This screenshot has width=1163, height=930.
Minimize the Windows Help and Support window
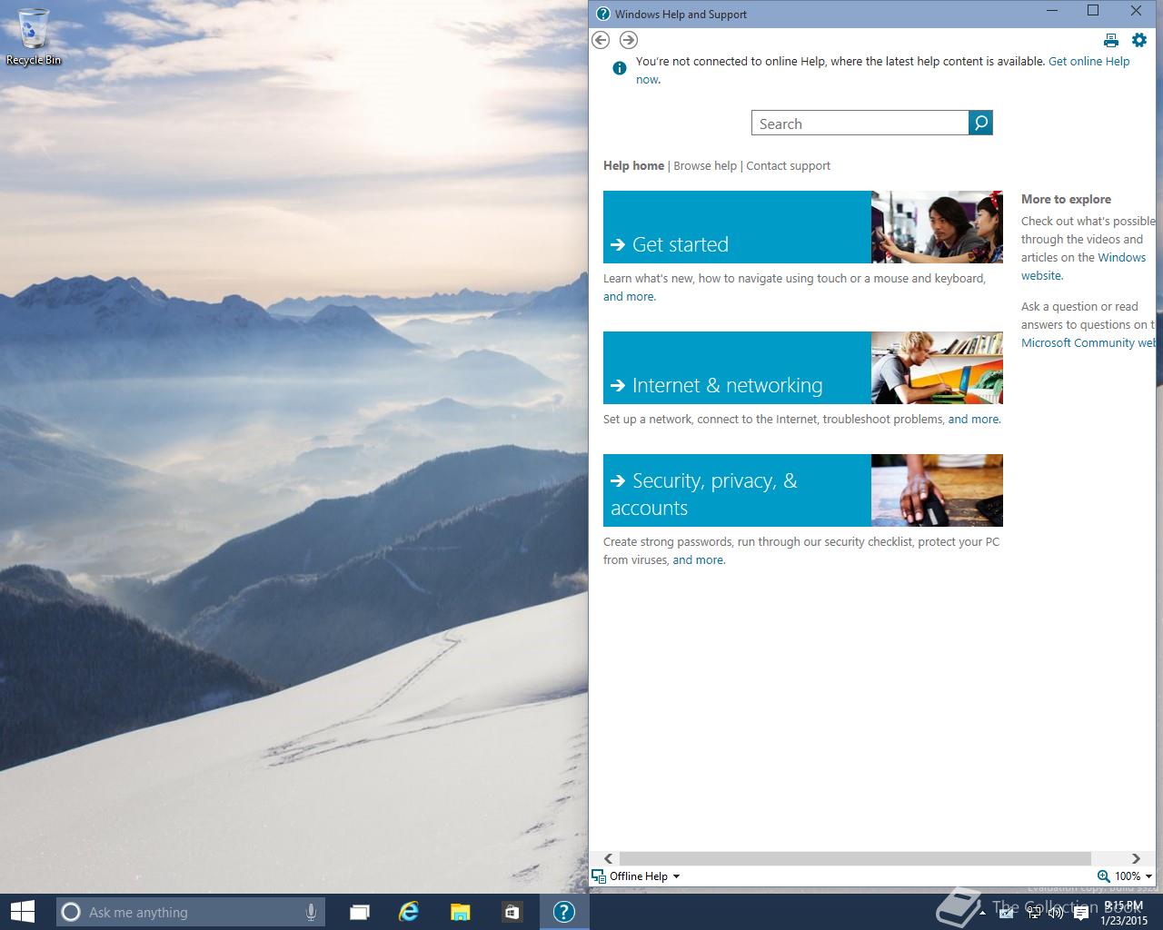tap(1052, 11)
